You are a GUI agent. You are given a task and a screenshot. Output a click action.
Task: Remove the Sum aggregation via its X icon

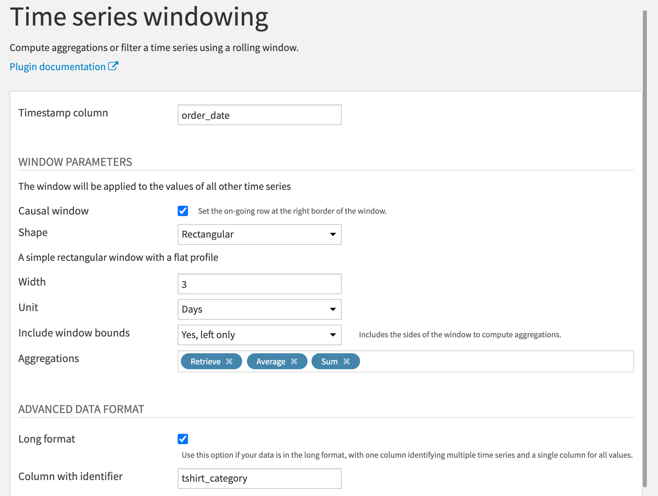pos(347,361)
